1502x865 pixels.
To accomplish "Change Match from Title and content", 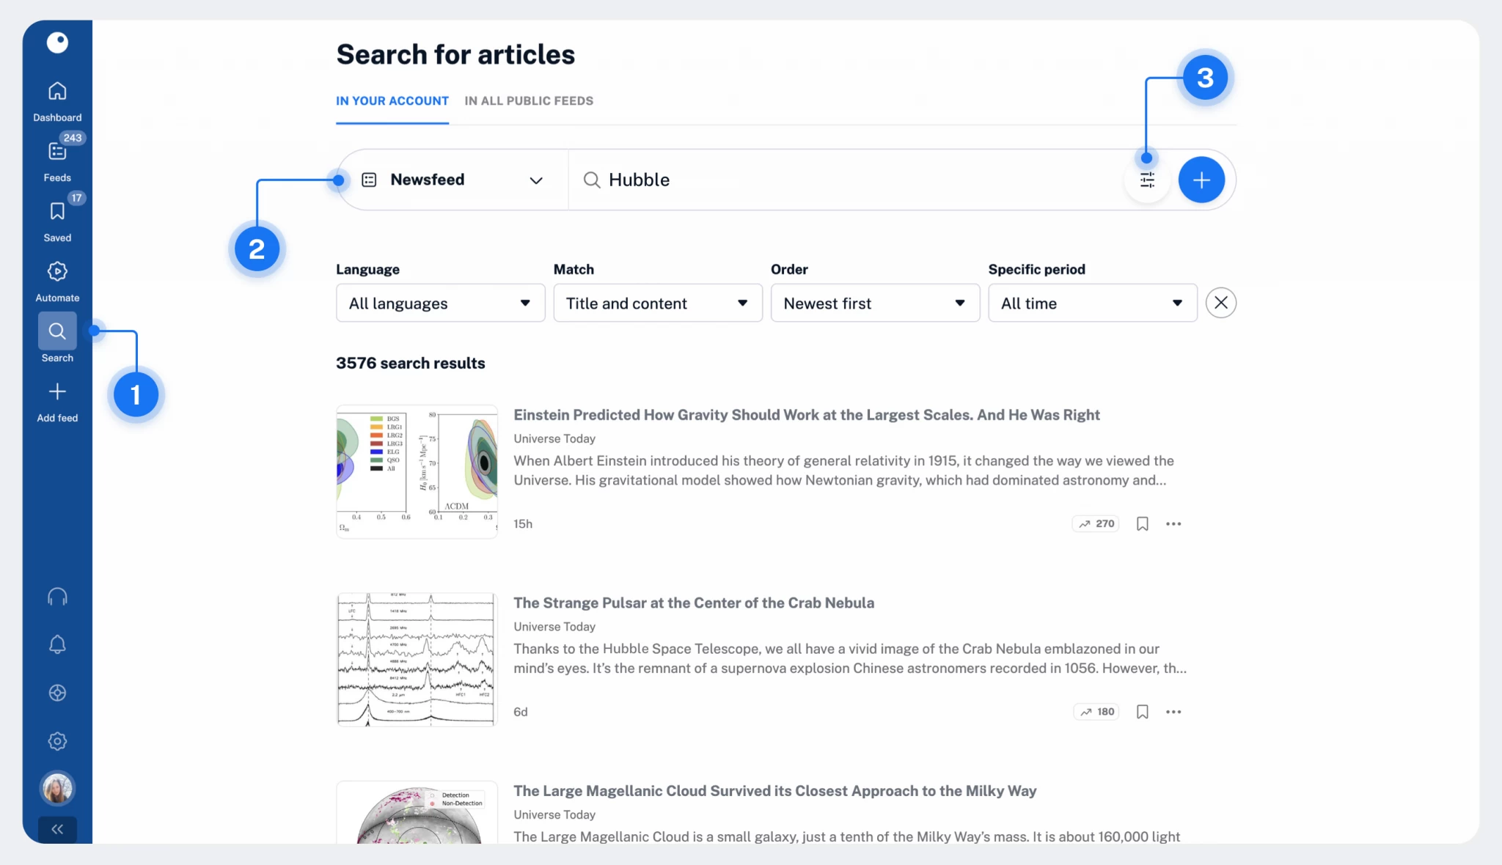I will (x=657, y=303).
